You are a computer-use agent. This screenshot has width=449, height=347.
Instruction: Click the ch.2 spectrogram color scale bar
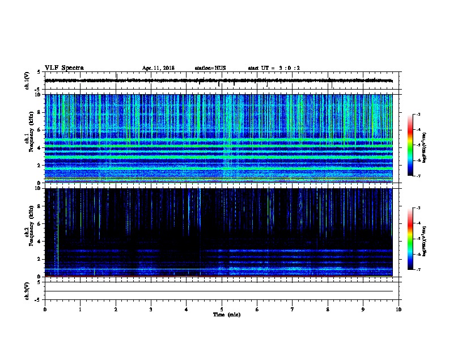410,239
